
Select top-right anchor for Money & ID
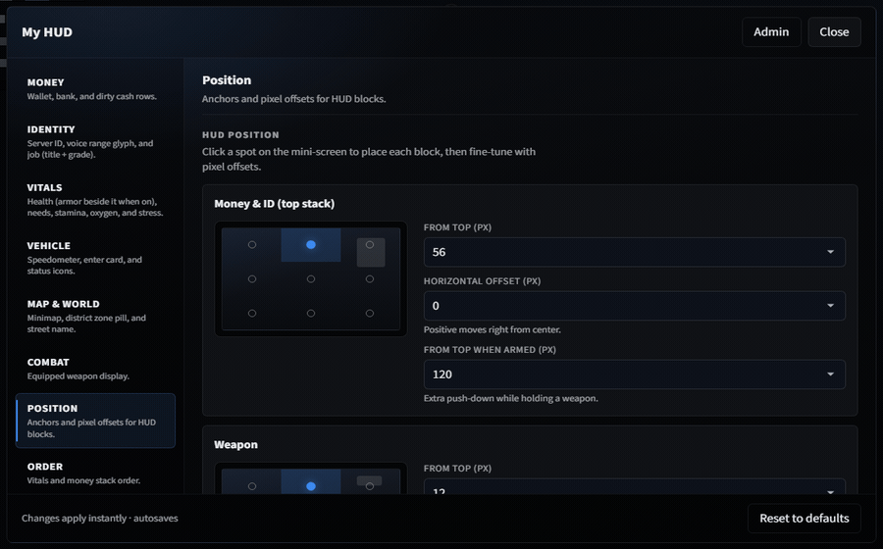(x=370, y=245)
